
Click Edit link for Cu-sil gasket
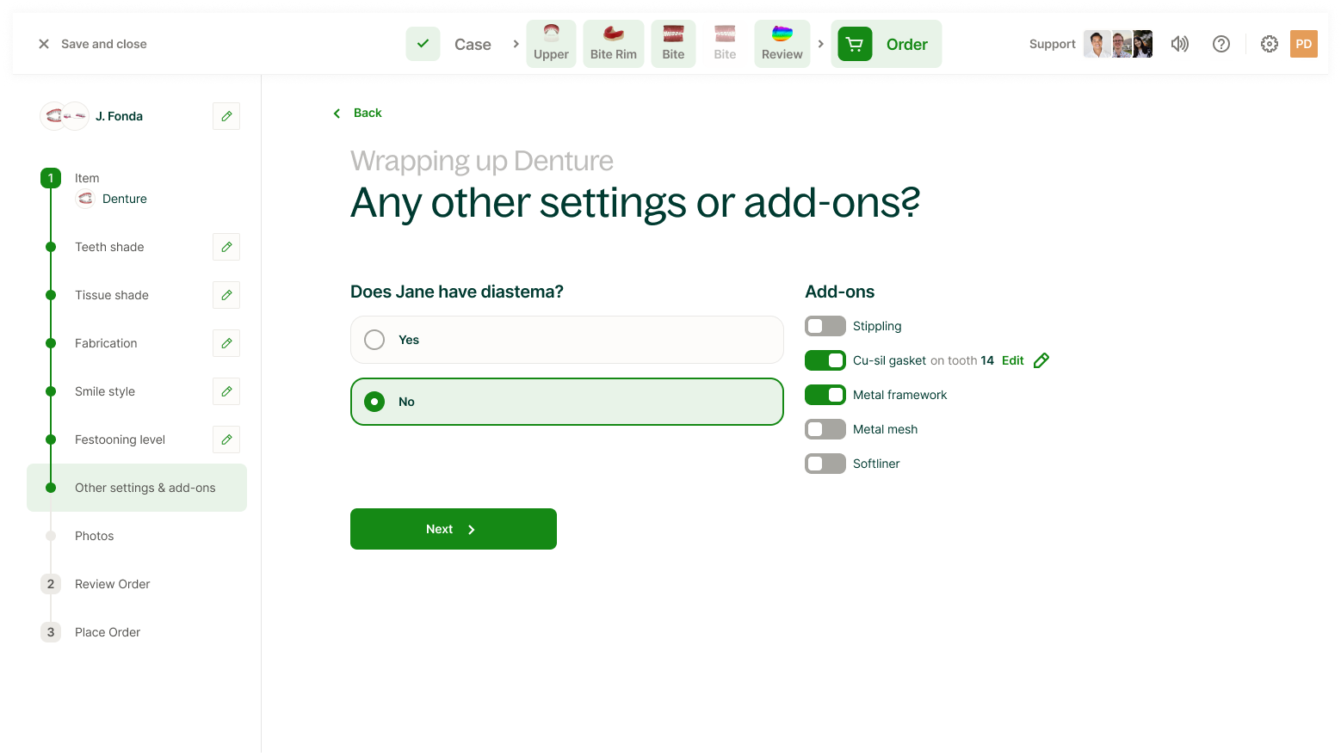pos(1013,360)
